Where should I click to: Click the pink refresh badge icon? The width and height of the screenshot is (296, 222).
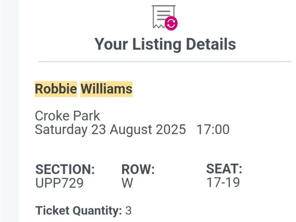click(x=171, y=23)
